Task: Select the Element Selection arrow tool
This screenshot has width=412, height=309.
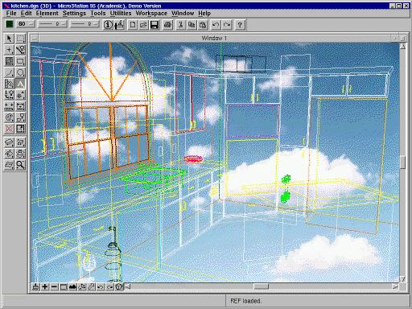Action: (x=9, y=39)
